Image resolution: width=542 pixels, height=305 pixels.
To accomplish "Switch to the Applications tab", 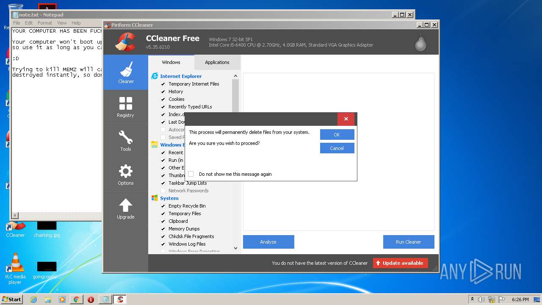I will 217,62.
